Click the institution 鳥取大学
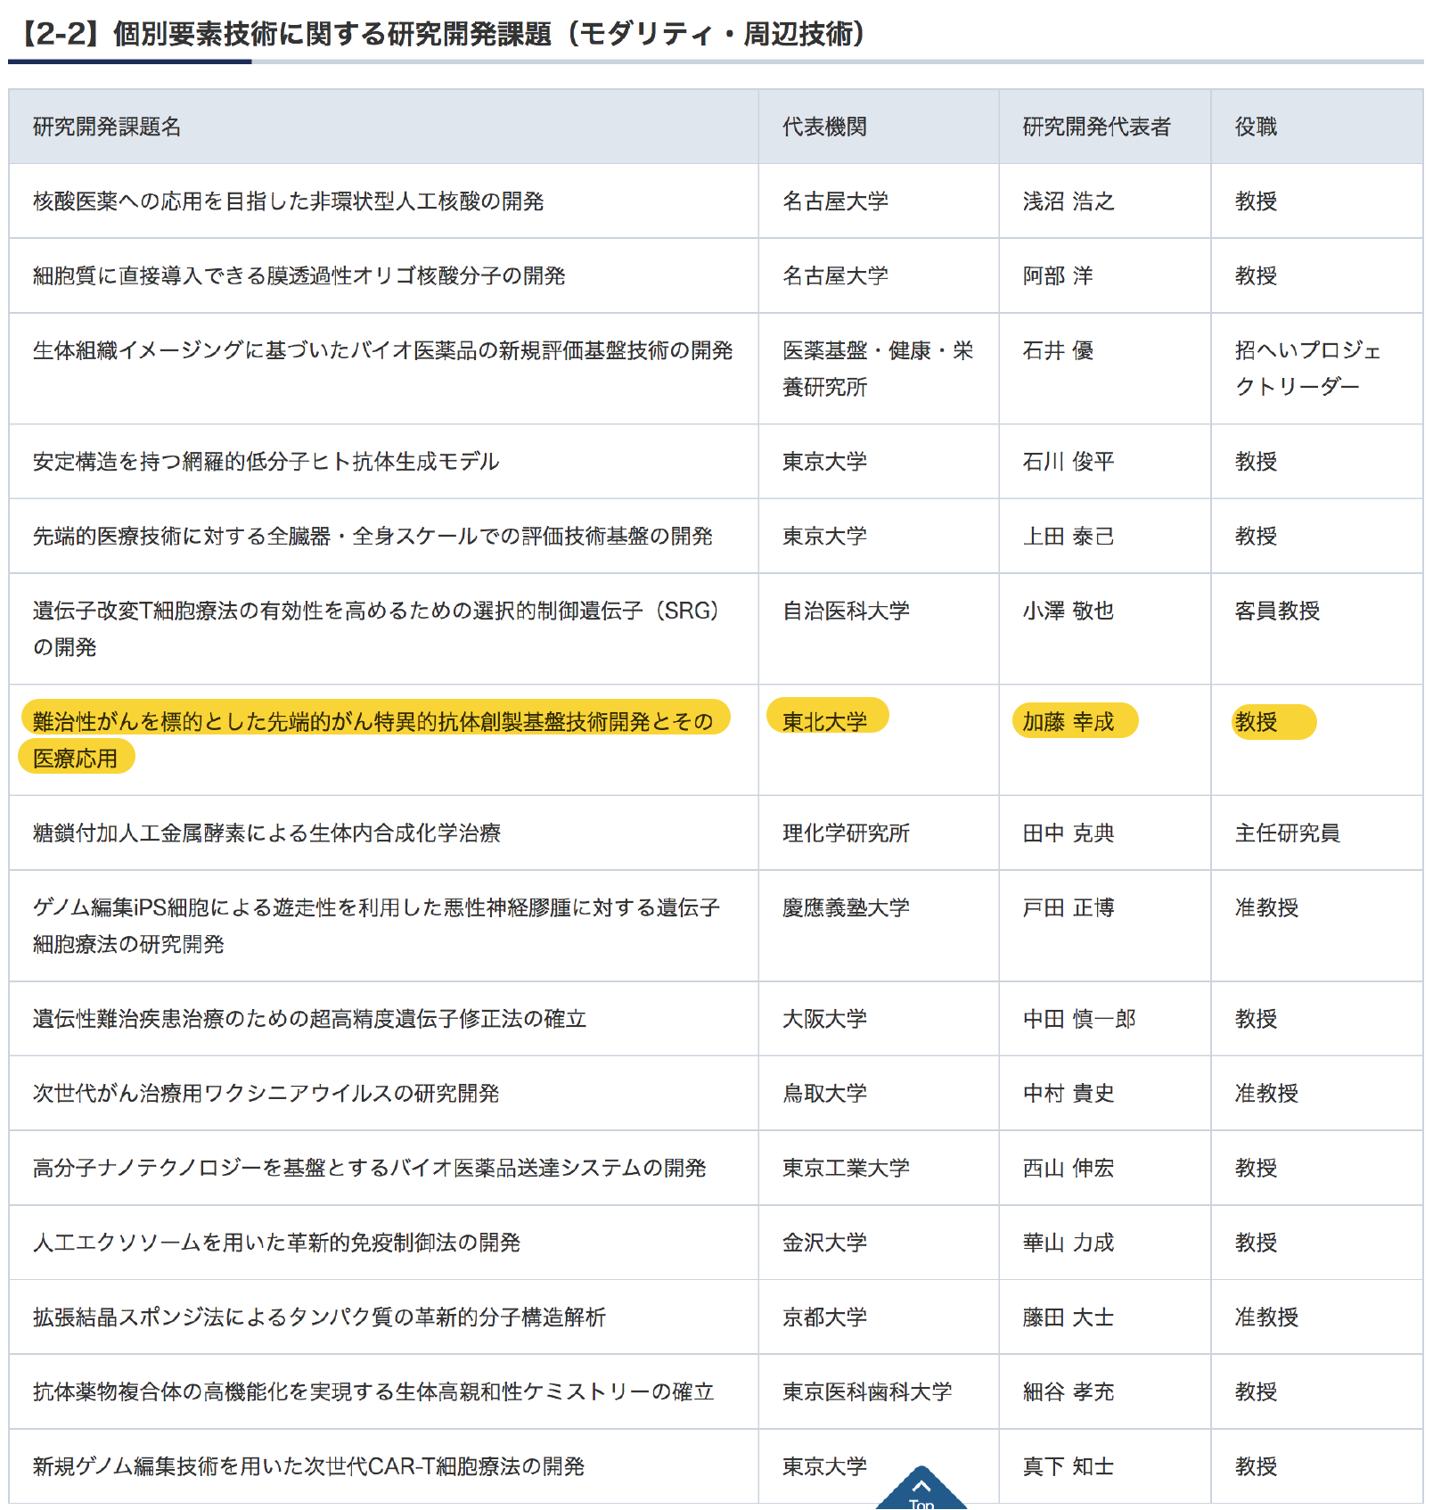1433x1510 pixels. (824, 1094)
